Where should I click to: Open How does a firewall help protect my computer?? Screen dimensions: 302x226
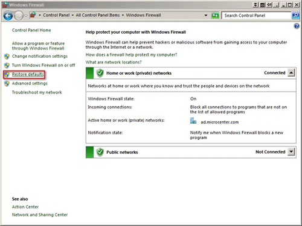131,55
